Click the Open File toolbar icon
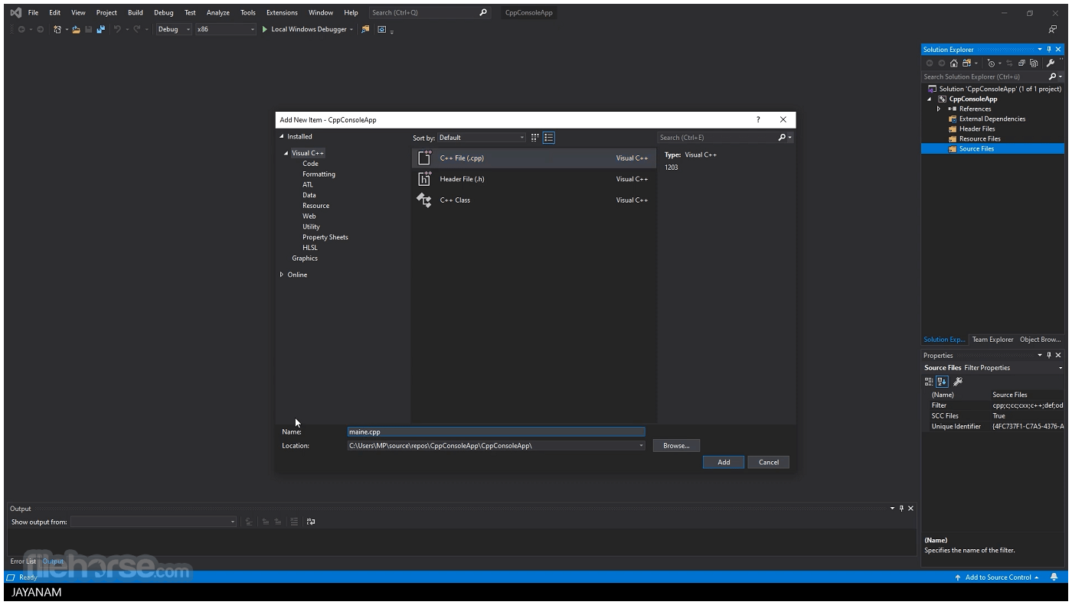The width and height of the screenshot is (1072, 605). click(x=76, y=29)
